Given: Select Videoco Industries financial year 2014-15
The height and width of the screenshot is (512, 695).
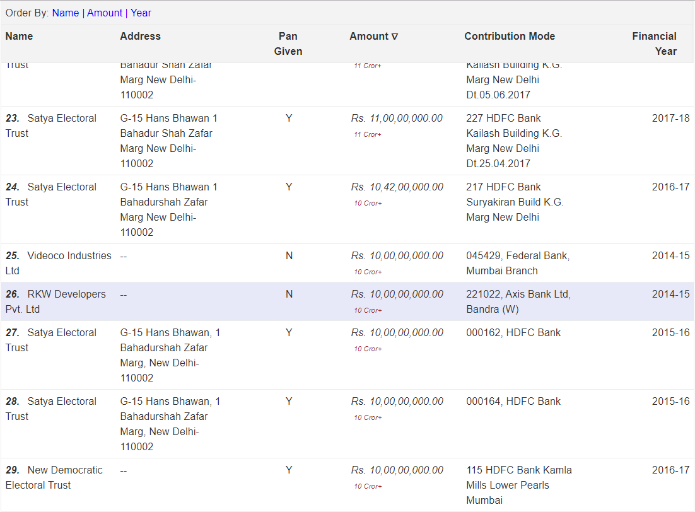Looking at the screenshot, I should 670,256.
